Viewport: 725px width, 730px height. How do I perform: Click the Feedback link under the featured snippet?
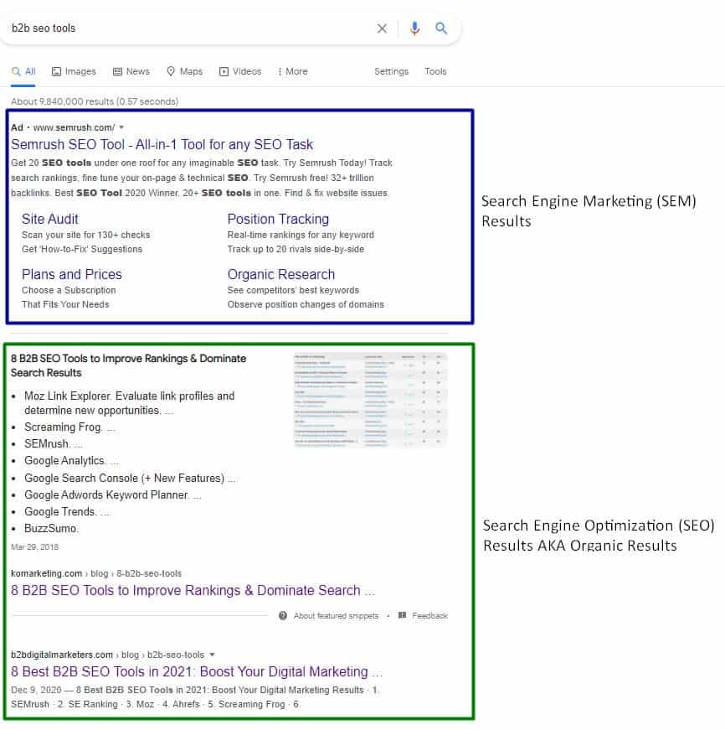click(429, 615)
